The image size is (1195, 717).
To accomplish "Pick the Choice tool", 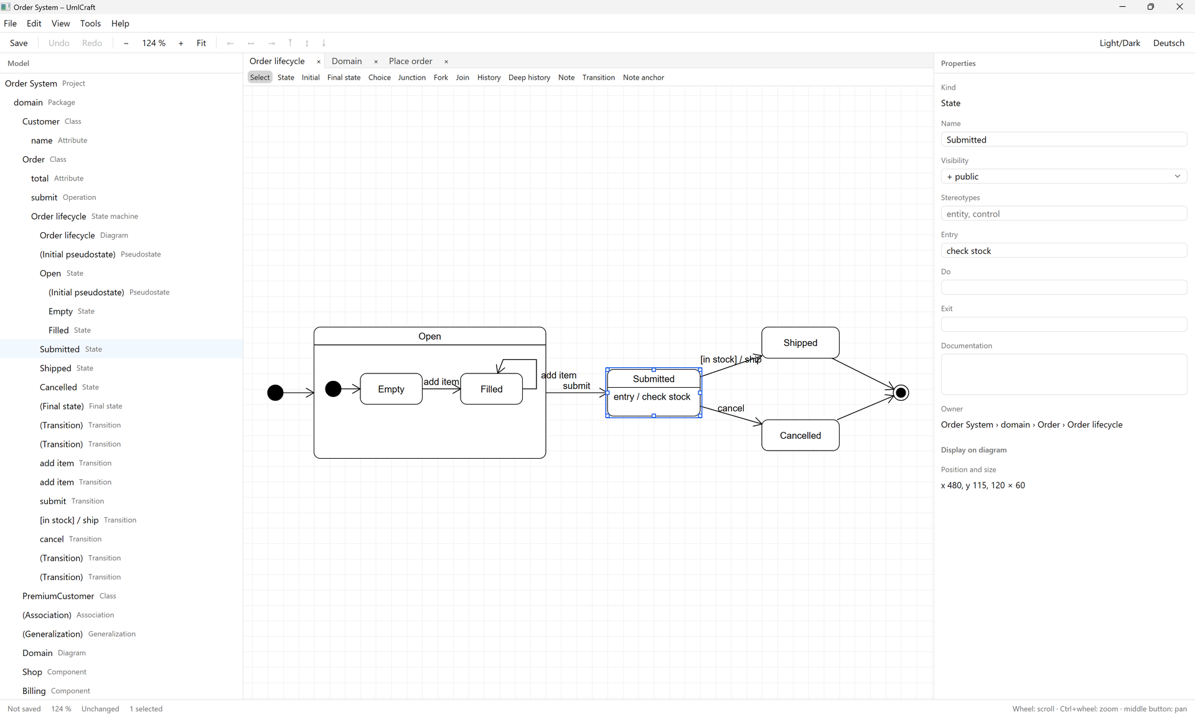I will (x=380, y=77).
